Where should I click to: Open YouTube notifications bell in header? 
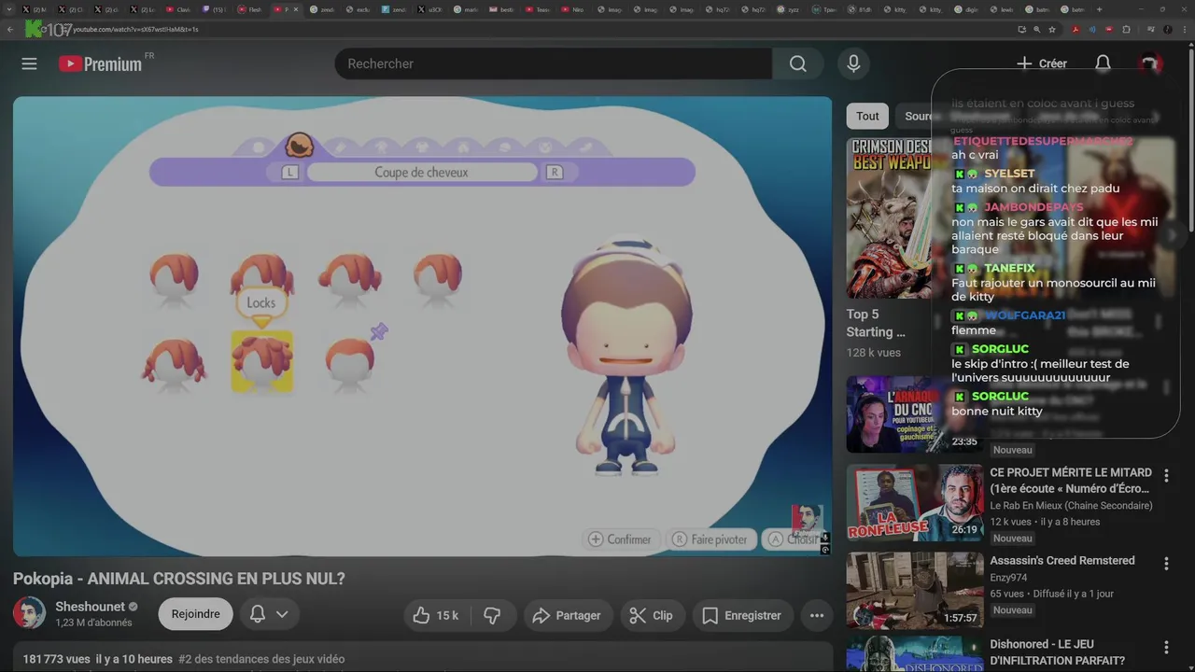[1103, 63]
